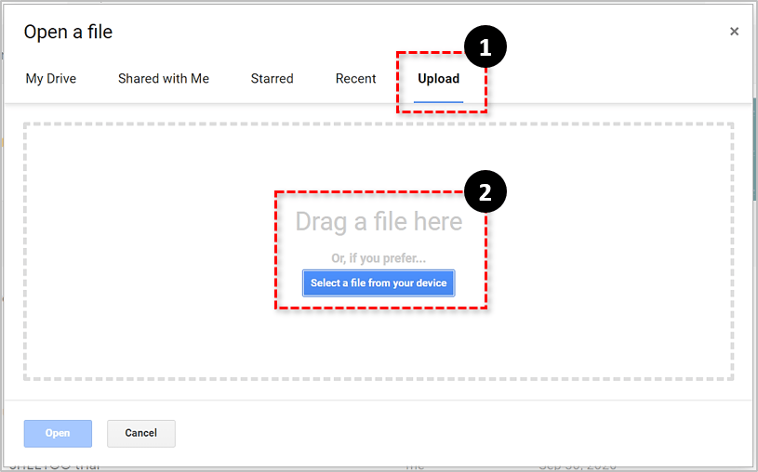Click the 'Open a file' dialog title
This screenshot has width=758, height=472.
[68, 33]
